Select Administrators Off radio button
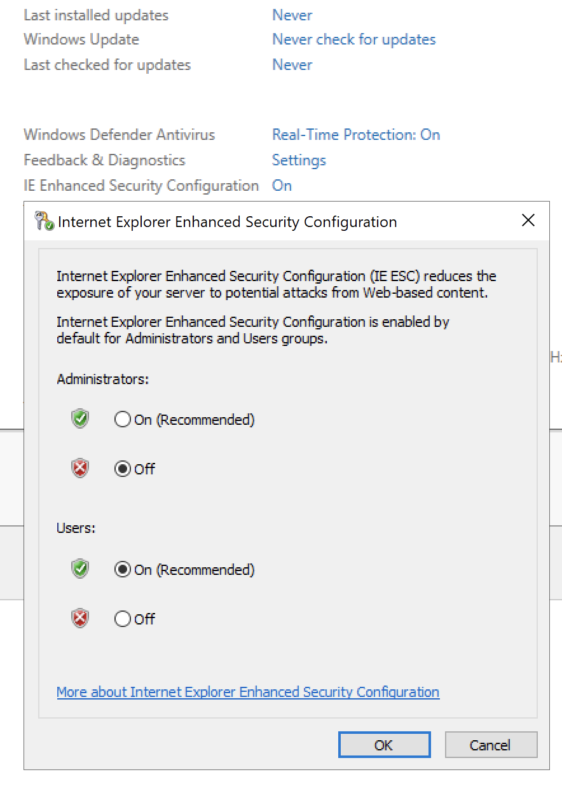Viewport: 562px width, 786px height. pyautogui.click(x=122, y=469)
